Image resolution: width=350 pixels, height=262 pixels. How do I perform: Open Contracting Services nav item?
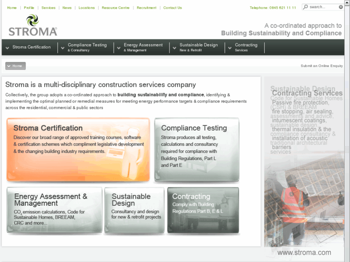pos(246,47)
